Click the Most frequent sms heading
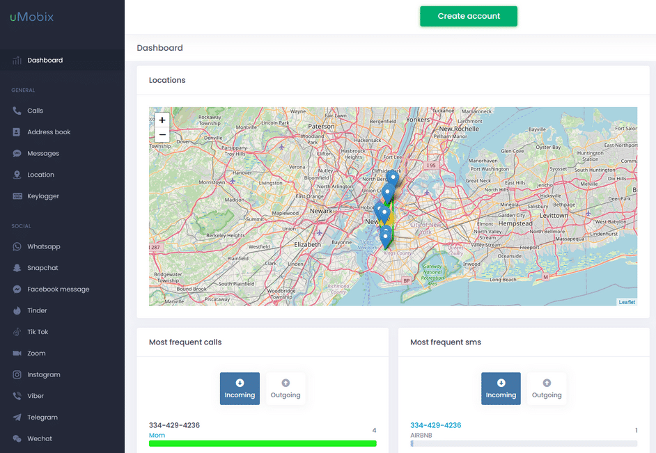 446,342
